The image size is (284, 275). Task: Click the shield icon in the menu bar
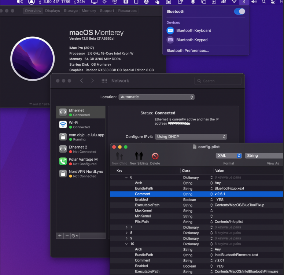click(193, 2)
